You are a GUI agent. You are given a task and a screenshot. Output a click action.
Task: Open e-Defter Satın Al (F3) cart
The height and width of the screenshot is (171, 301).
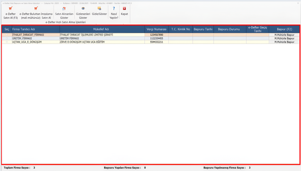11,13
